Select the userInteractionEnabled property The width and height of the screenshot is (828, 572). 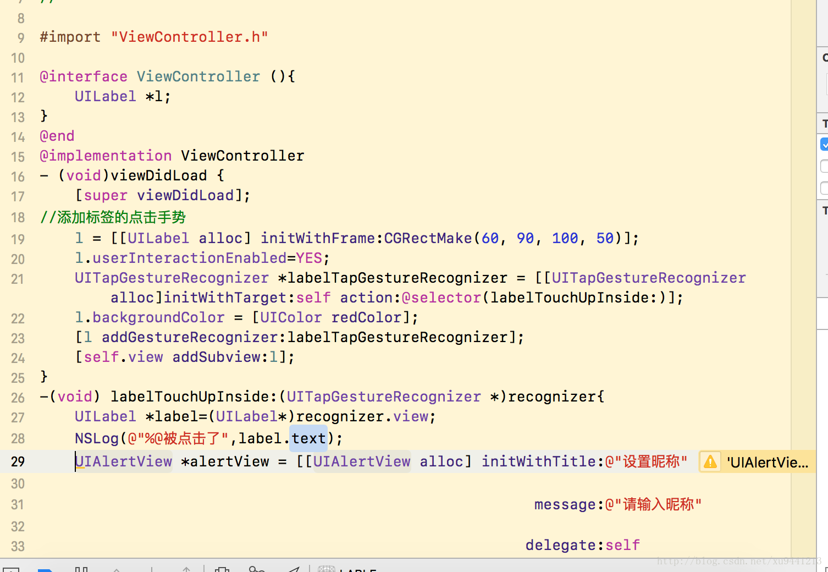(x=190, y=258)
